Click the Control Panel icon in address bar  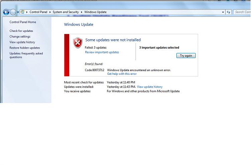click(23, 12)
